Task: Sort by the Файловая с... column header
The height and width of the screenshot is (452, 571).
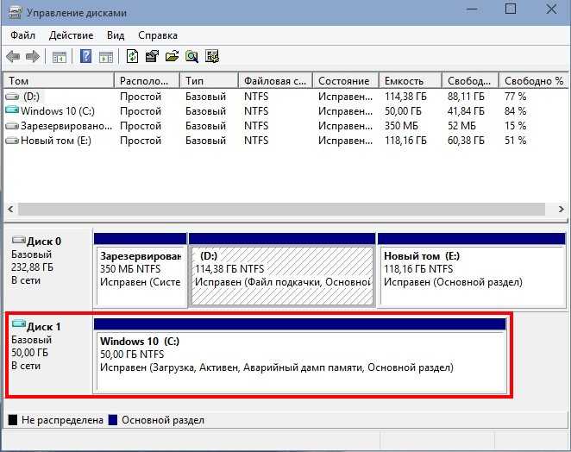Action: [276, 80]
